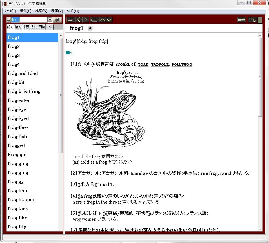The width and height of the screenshot is (269, 243).
Task: Click the definition pane scrollbar thumb
Action: click(x=260, y=77)
